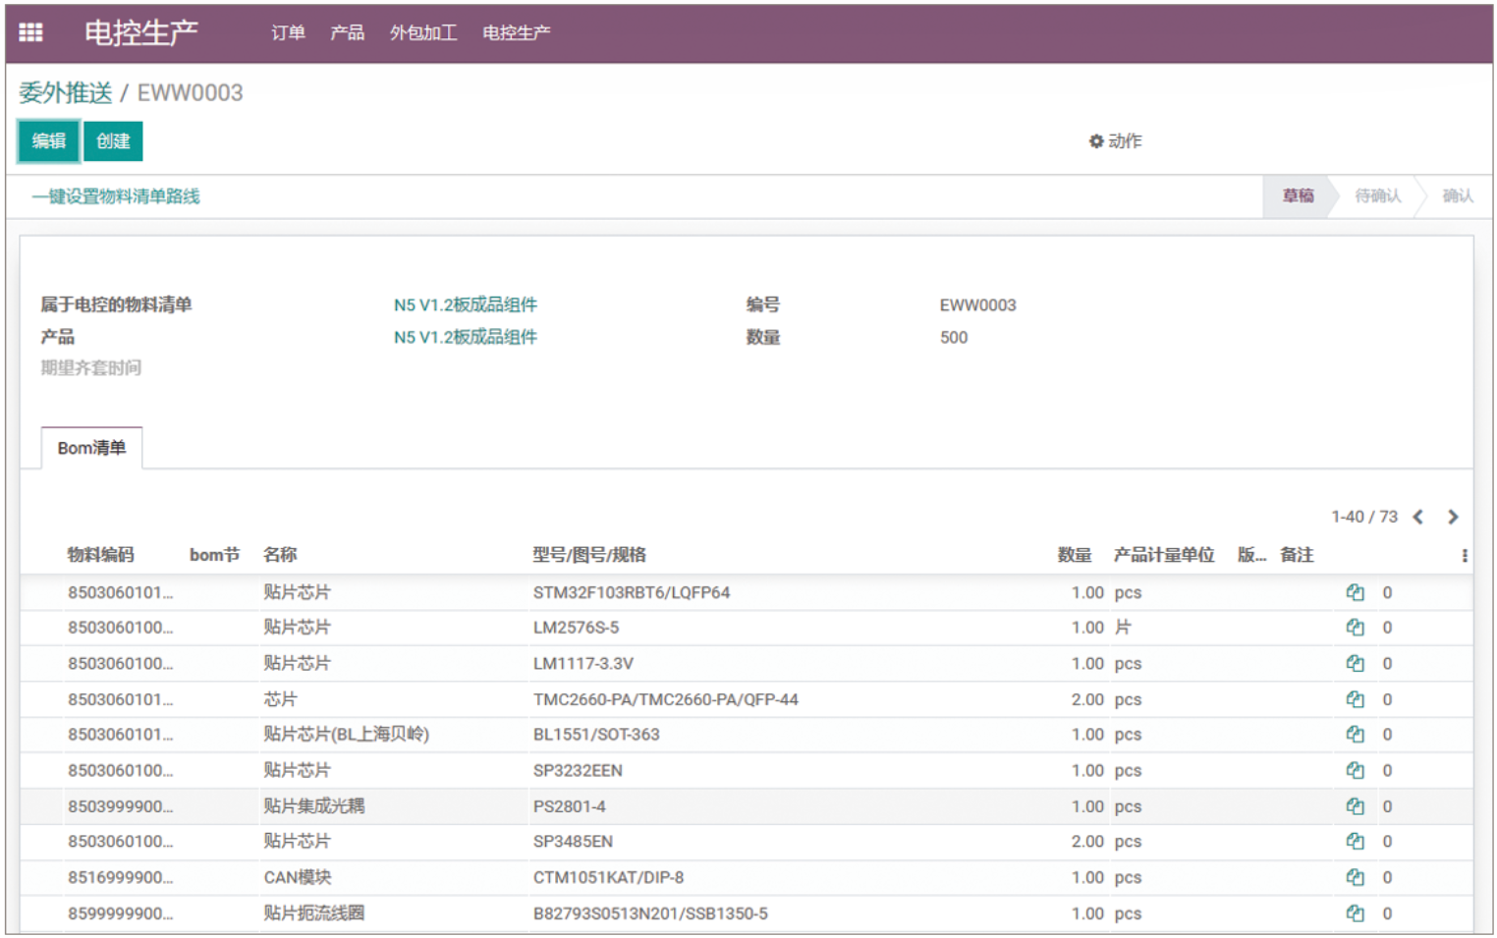Navigate to 委外推送 breadcrumb
The image size is (1497, 938).
point(66,93)
